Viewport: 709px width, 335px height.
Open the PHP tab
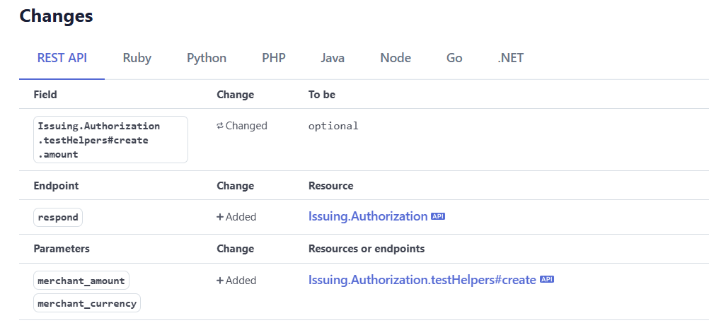(274, 58)
